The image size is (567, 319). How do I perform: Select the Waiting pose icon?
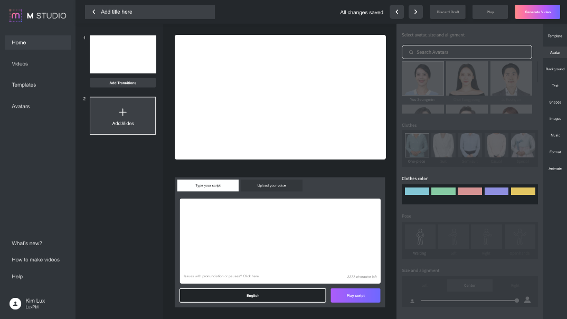coord(420,237)
